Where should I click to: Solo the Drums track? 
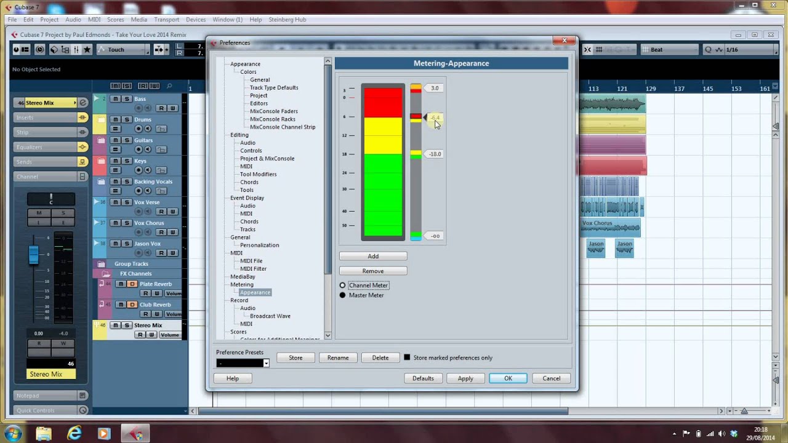(127, 119)
